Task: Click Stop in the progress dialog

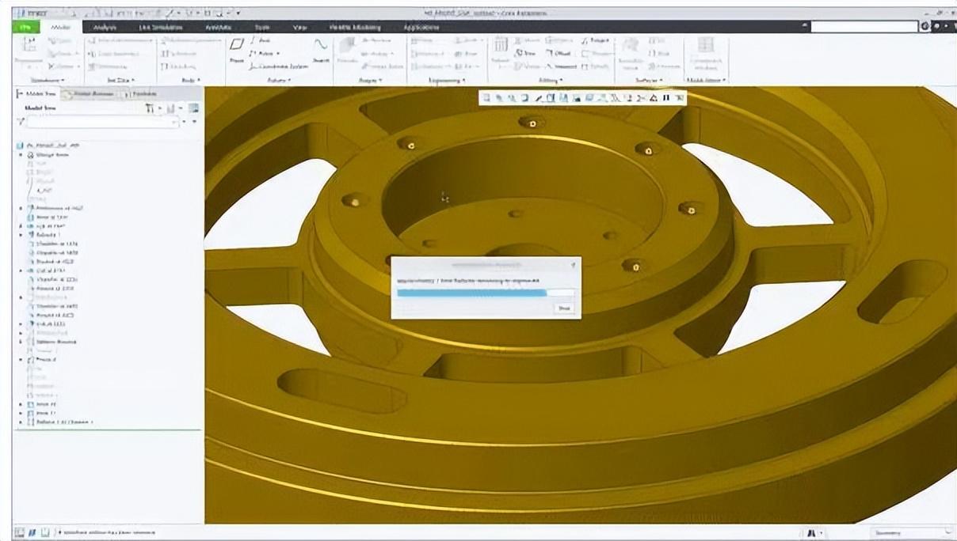Action: coord(564,308)
